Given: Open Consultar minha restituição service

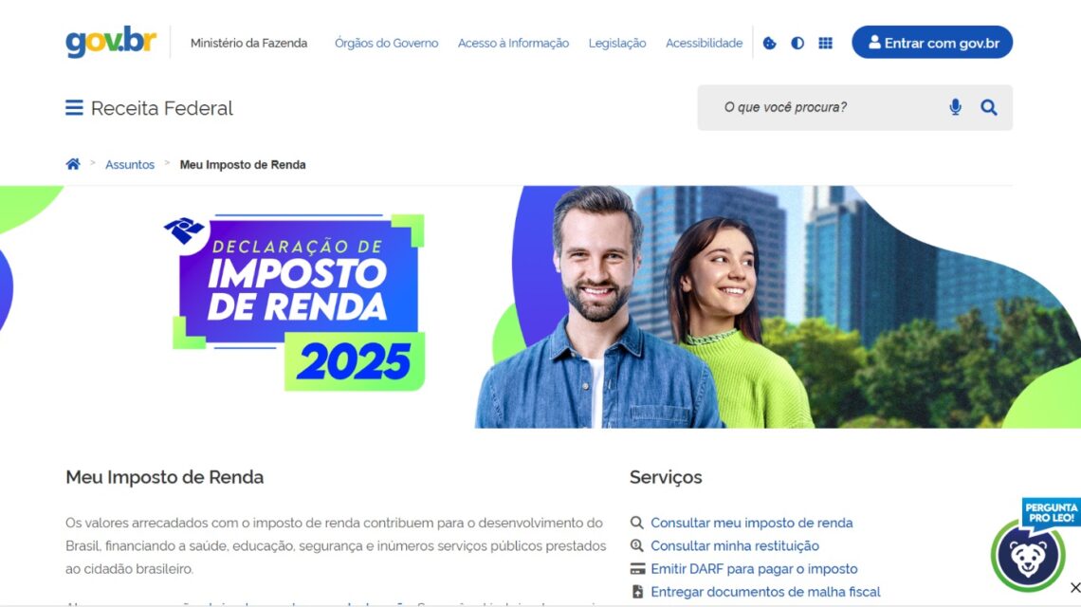Looking at the screenshot, I should pyautogui.click(x=734, y=545).
